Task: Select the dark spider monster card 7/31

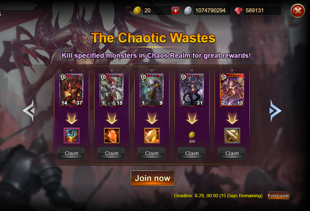Action: [192, 90]
